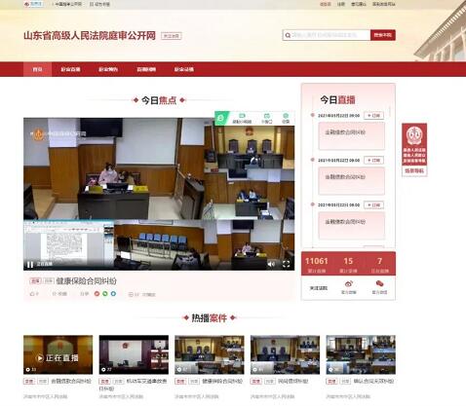Click the red share icon below the video

pyautogui.click(x=97, y=294)
